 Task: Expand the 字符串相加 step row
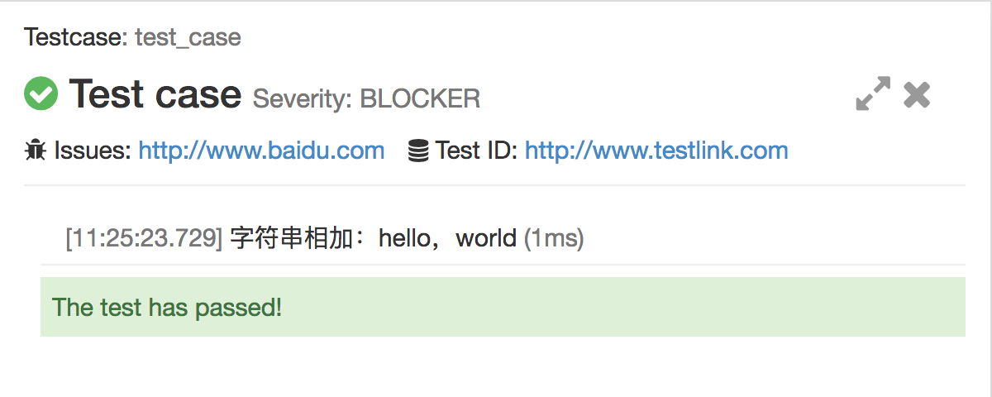click(299, 239)
